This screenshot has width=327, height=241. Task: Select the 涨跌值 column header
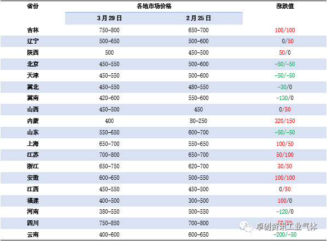285,6
